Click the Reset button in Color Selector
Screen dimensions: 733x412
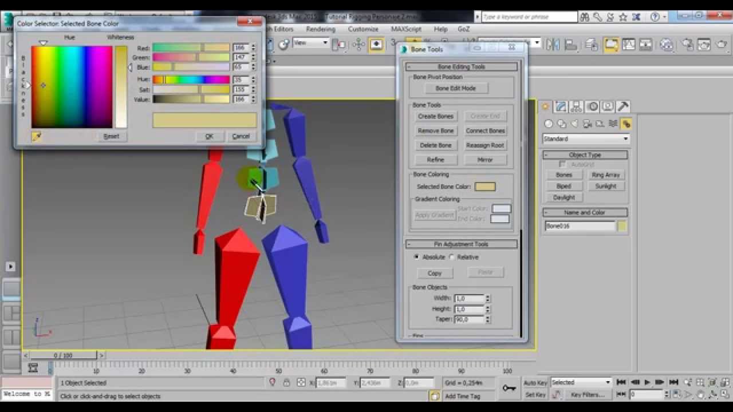[x=111, y=136]
